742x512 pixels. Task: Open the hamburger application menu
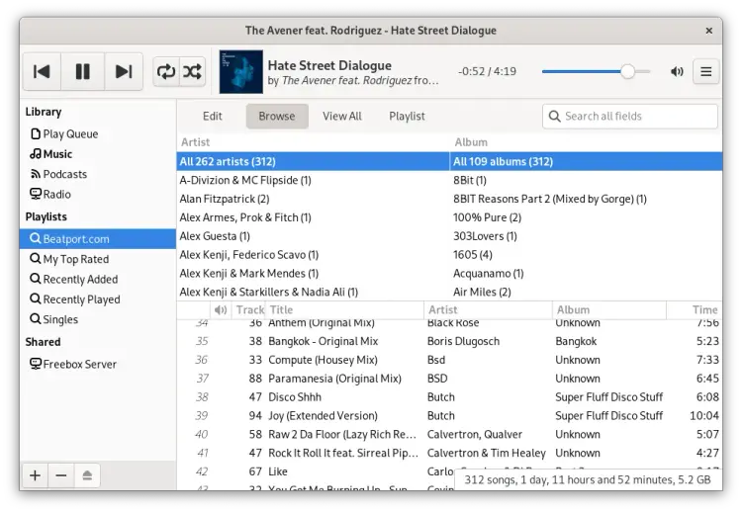pyautogui.click(x=705, y=71)
